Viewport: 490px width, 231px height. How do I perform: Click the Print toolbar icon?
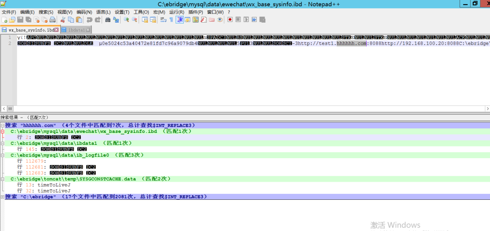[53, 19]
